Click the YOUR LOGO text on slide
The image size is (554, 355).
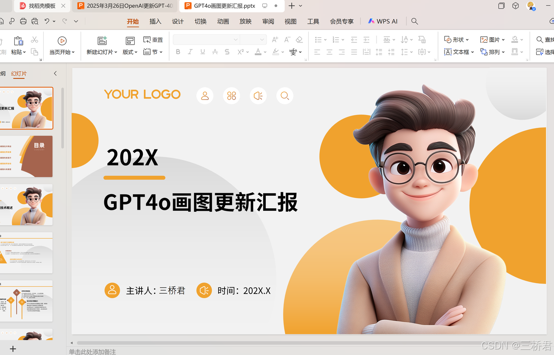point(142,94)
